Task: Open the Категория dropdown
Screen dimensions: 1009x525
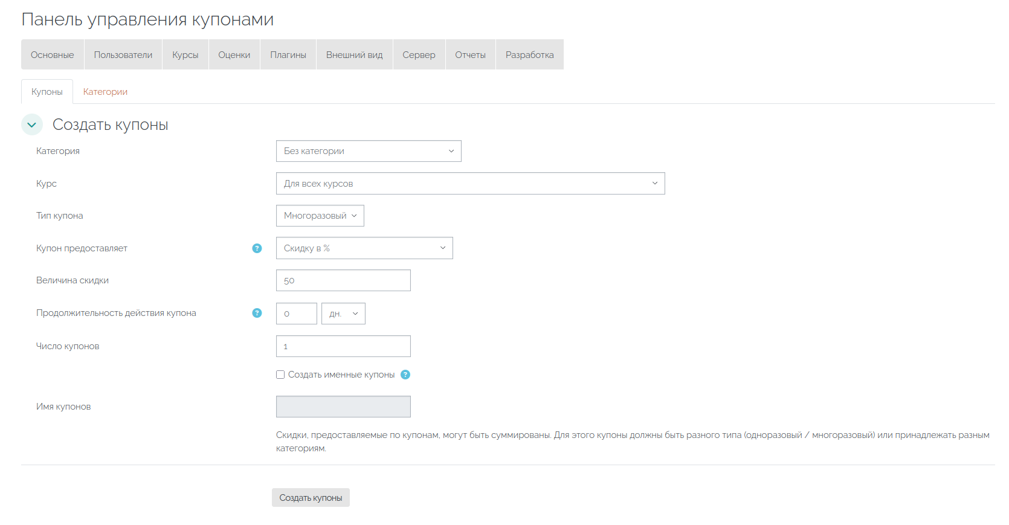Action: pyautogui.click(x=369, y=151)
